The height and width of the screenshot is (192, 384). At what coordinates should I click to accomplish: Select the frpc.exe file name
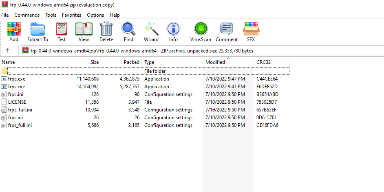pos(17,79)
